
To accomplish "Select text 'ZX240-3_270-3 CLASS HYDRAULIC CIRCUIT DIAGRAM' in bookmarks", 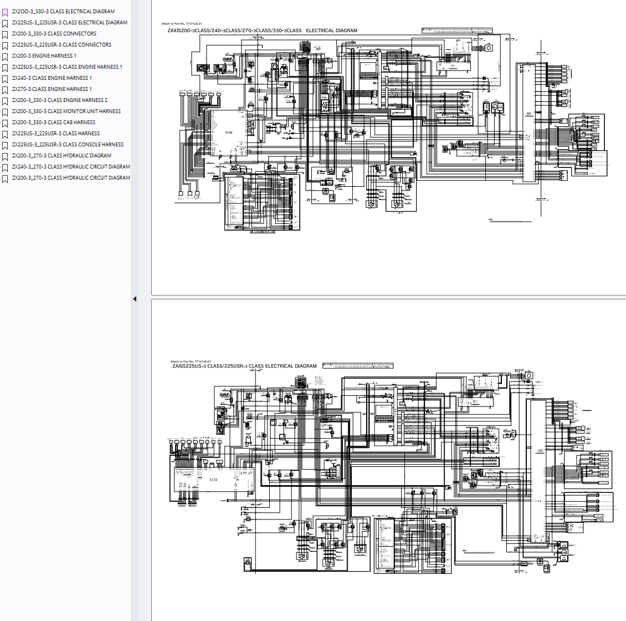I will point(71,167).
